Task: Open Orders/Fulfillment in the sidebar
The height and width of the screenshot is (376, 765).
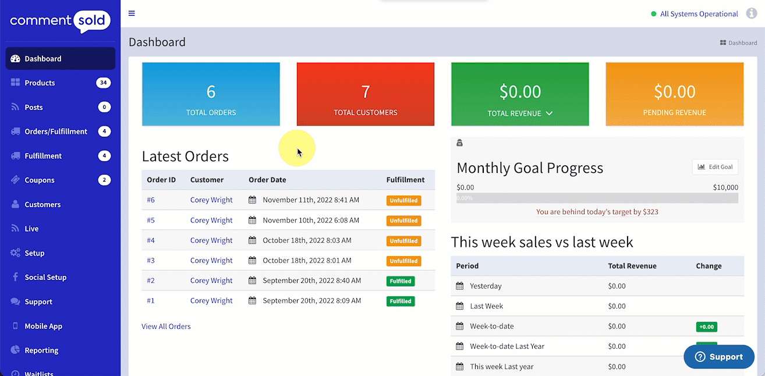Action: click(56, 132)
